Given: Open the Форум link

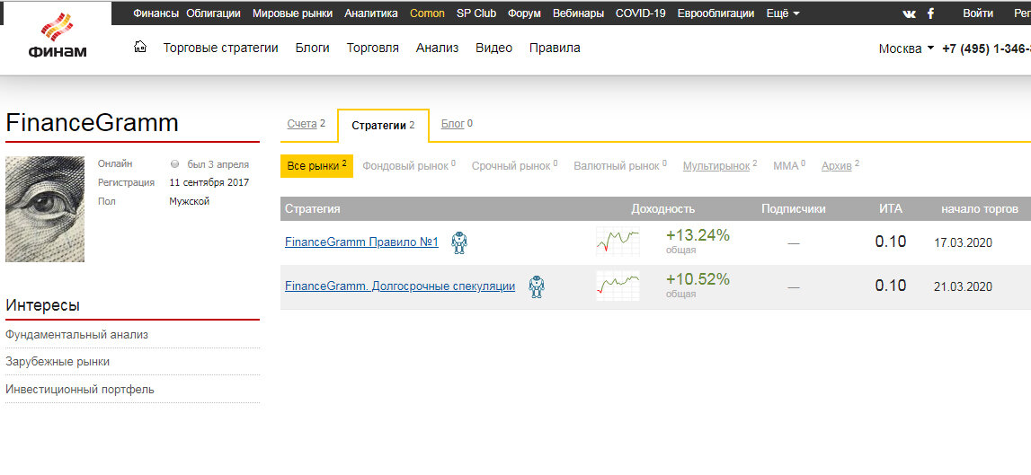Looking at the screenshot, I should [524, 13].
